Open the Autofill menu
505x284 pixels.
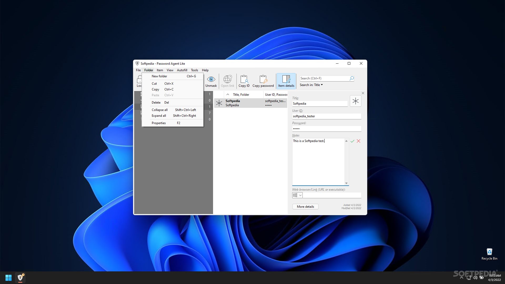182,70
